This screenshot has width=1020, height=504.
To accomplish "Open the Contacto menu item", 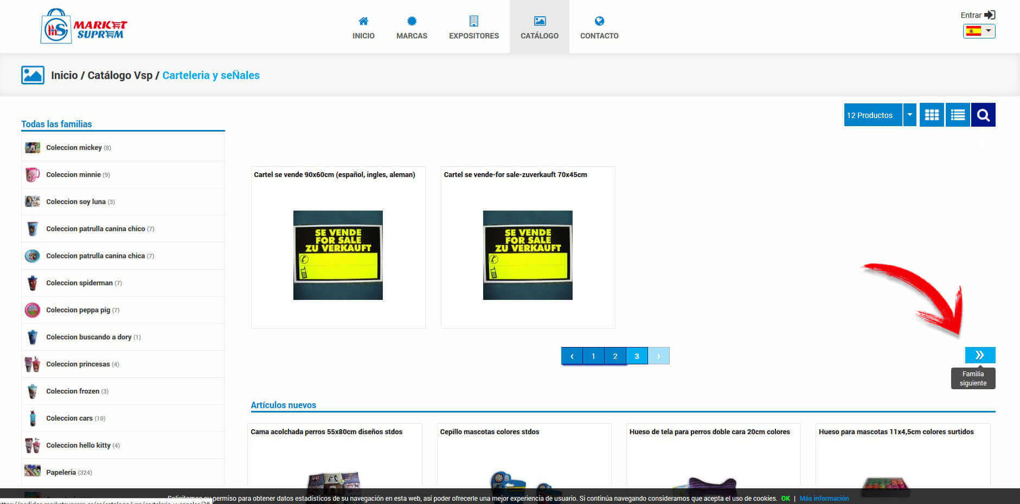I will [x=599, y=27].
